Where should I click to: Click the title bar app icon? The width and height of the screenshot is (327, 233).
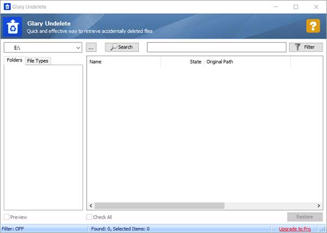pyautogui.click(x=7, y=7)
